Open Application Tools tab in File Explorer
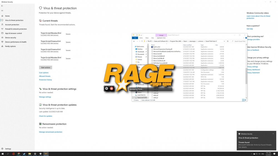 [x=161, y=38]
